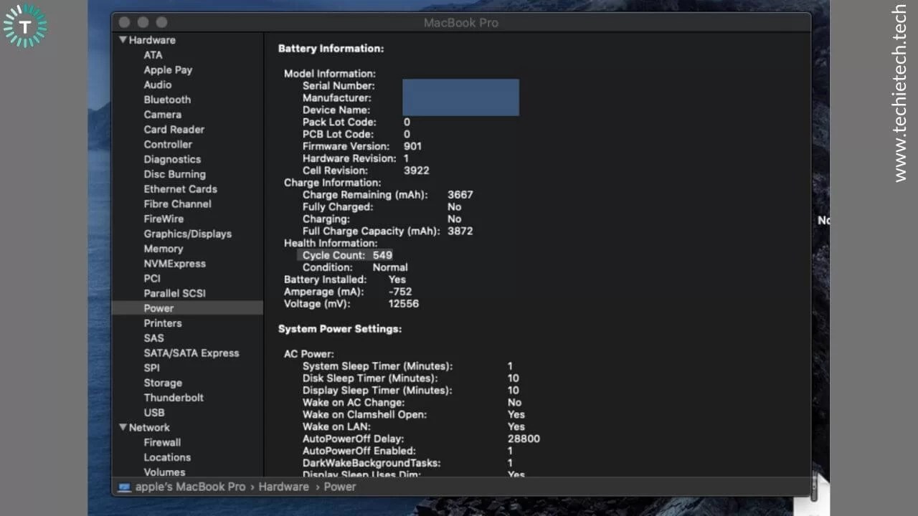The height and width of the screenshot is (516, 918).
Task: Click the Model Information label
Action: [330, 74]
